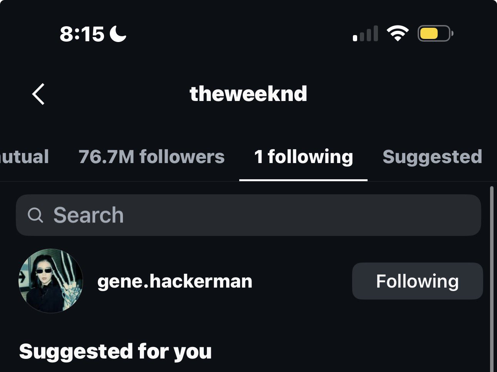Tap the Do Not Disturb moon icon

point(118,34)
